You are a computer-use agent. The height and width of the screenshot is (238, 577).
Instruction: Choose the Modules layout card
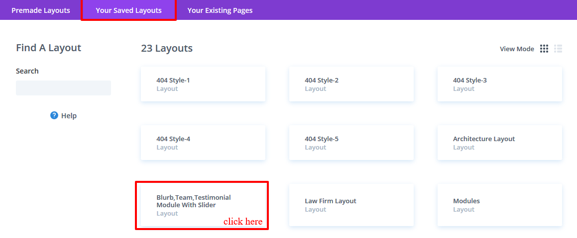tap(500, 205)
